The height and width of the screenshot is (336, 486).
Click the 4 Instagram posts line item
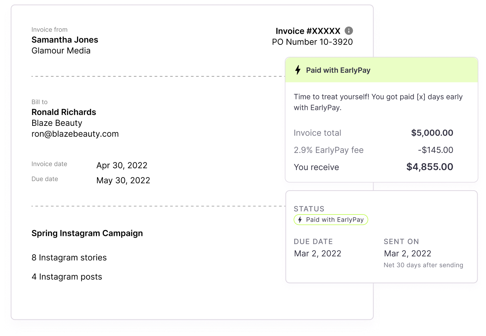point(67,277)
